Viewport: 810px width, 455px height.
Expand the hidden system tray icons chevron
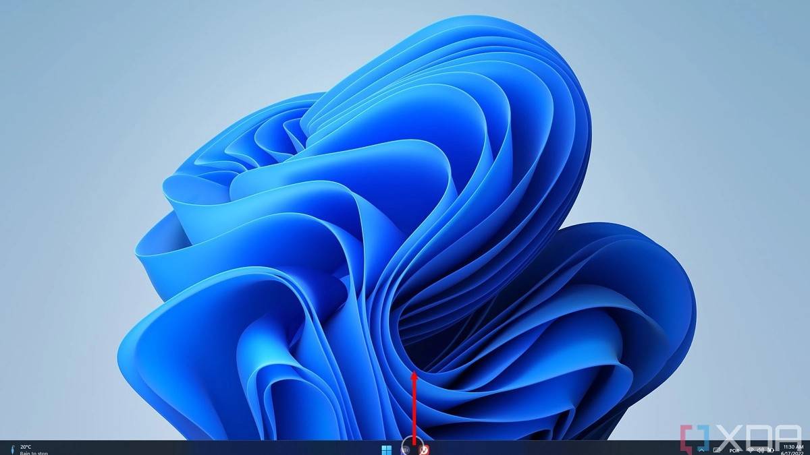[x=701, y=450]
